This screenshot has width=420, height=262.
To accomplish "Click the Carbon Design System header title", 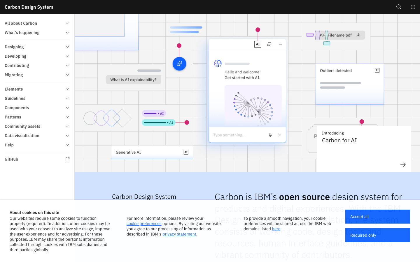I will [29, 7].
